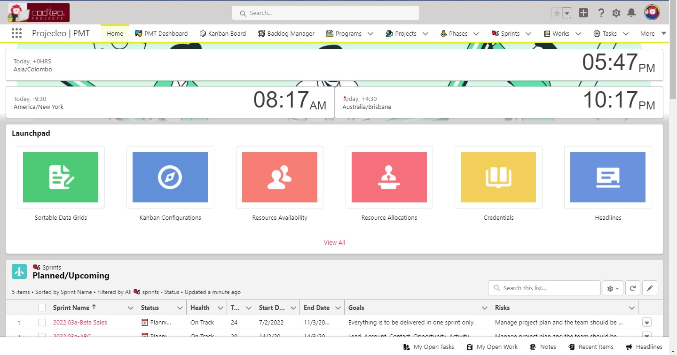This screenshot has height=355, width=677.
Task: Click the Salesforce notifications bell
Action: [631, 13]
